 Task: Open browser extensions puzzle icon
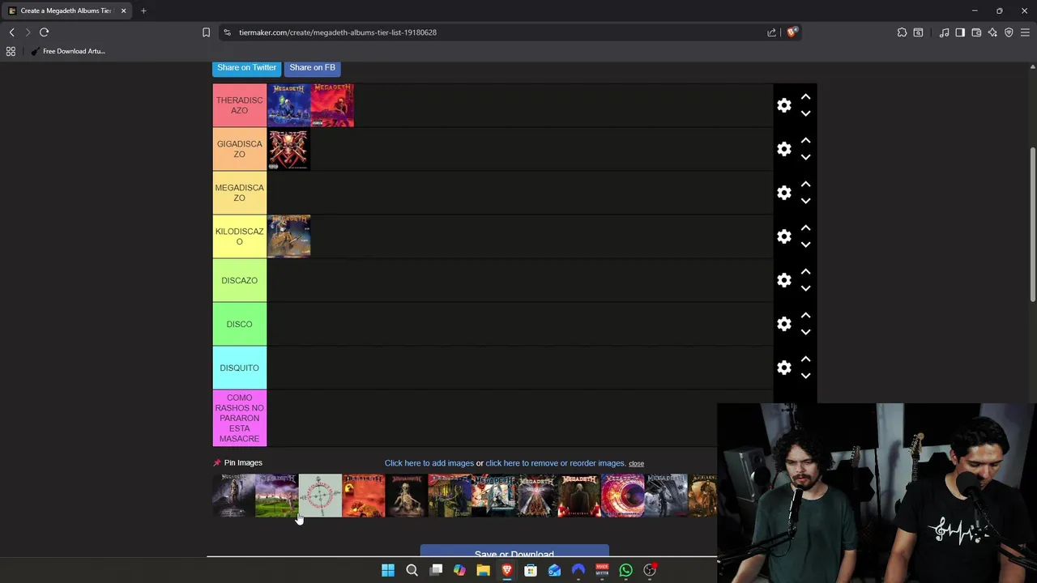click(902, 32)
